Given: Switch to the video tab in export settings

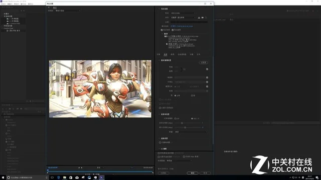Looking at the screenshot, I should coord(166,54).
